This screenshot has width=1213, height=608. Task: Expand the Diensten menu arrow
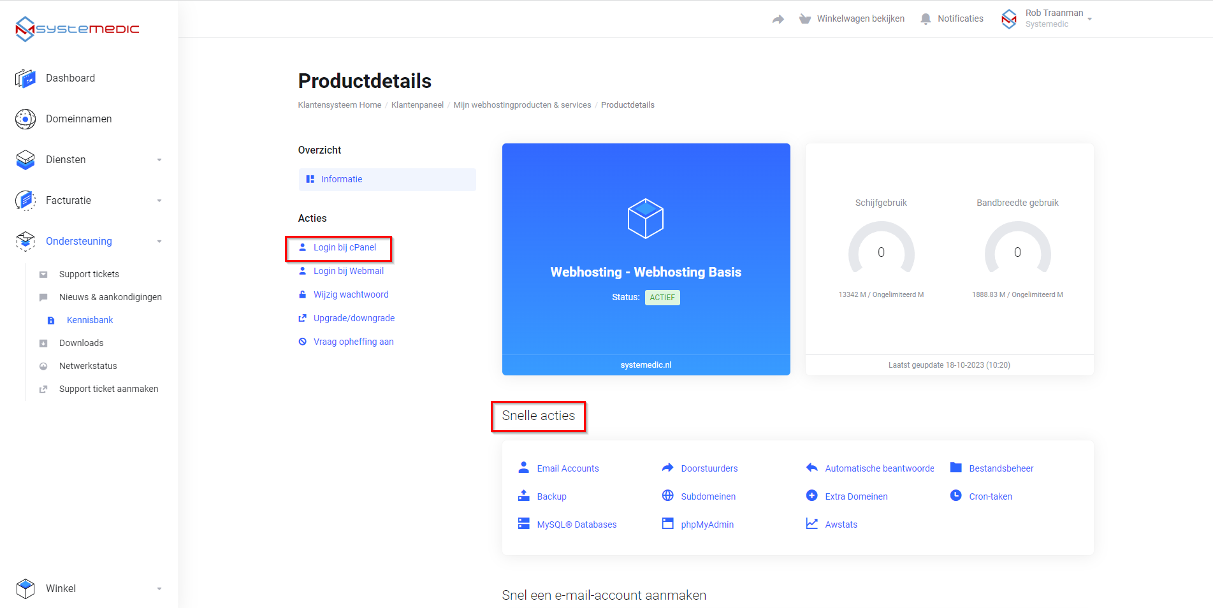pos(159,160)
